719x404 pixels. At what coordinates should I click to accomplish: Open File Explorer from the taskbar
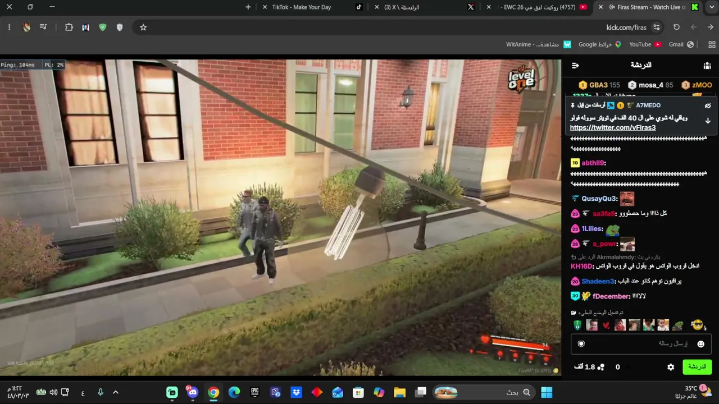399,392
